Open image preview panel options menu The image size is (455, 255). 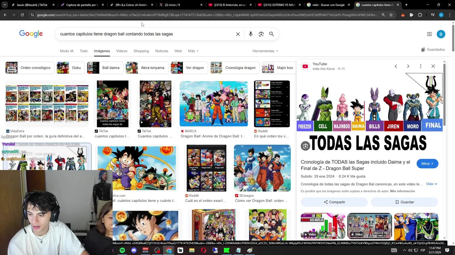(421, 66)
